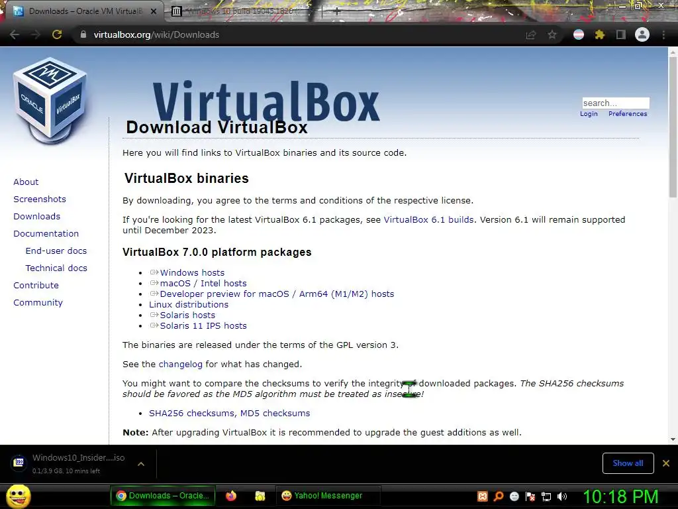Image resolution: width=678 pixels, height=509 pixels.
Task: Click the VirtualBox cube logo
Action: pos(50,101)
